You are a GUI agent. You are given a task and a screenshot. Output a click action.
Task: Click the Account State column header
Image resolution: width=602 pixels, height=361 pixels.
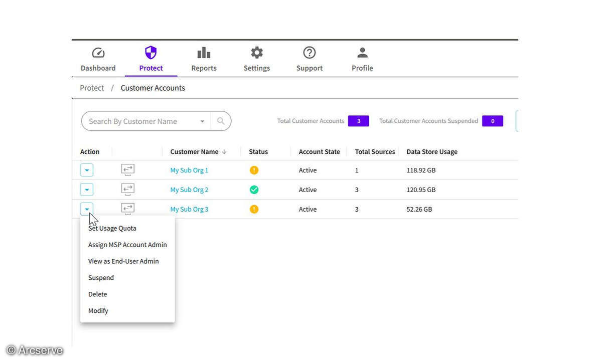pos(319,151)
